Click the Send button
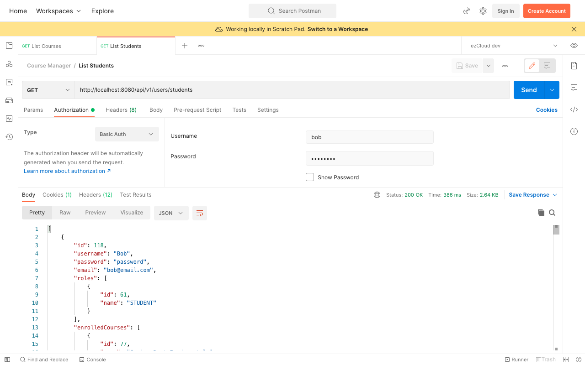This screenshot has height=365, width=585. (x=529, y=90)
